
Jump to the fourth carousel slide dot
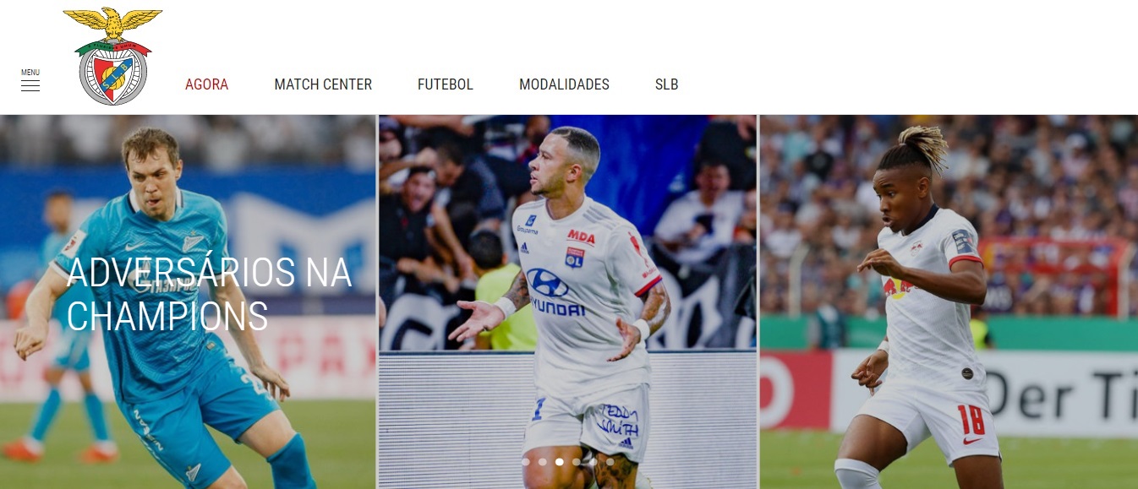[577, 462]
